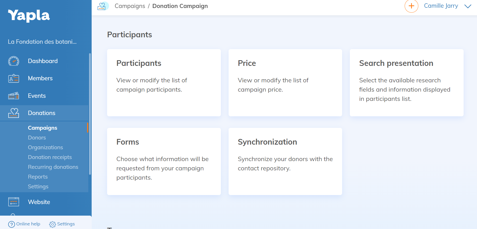Select Donors in the Donations submenu
This screenshot has width=477, height=229.
click(x=37, y=138)
